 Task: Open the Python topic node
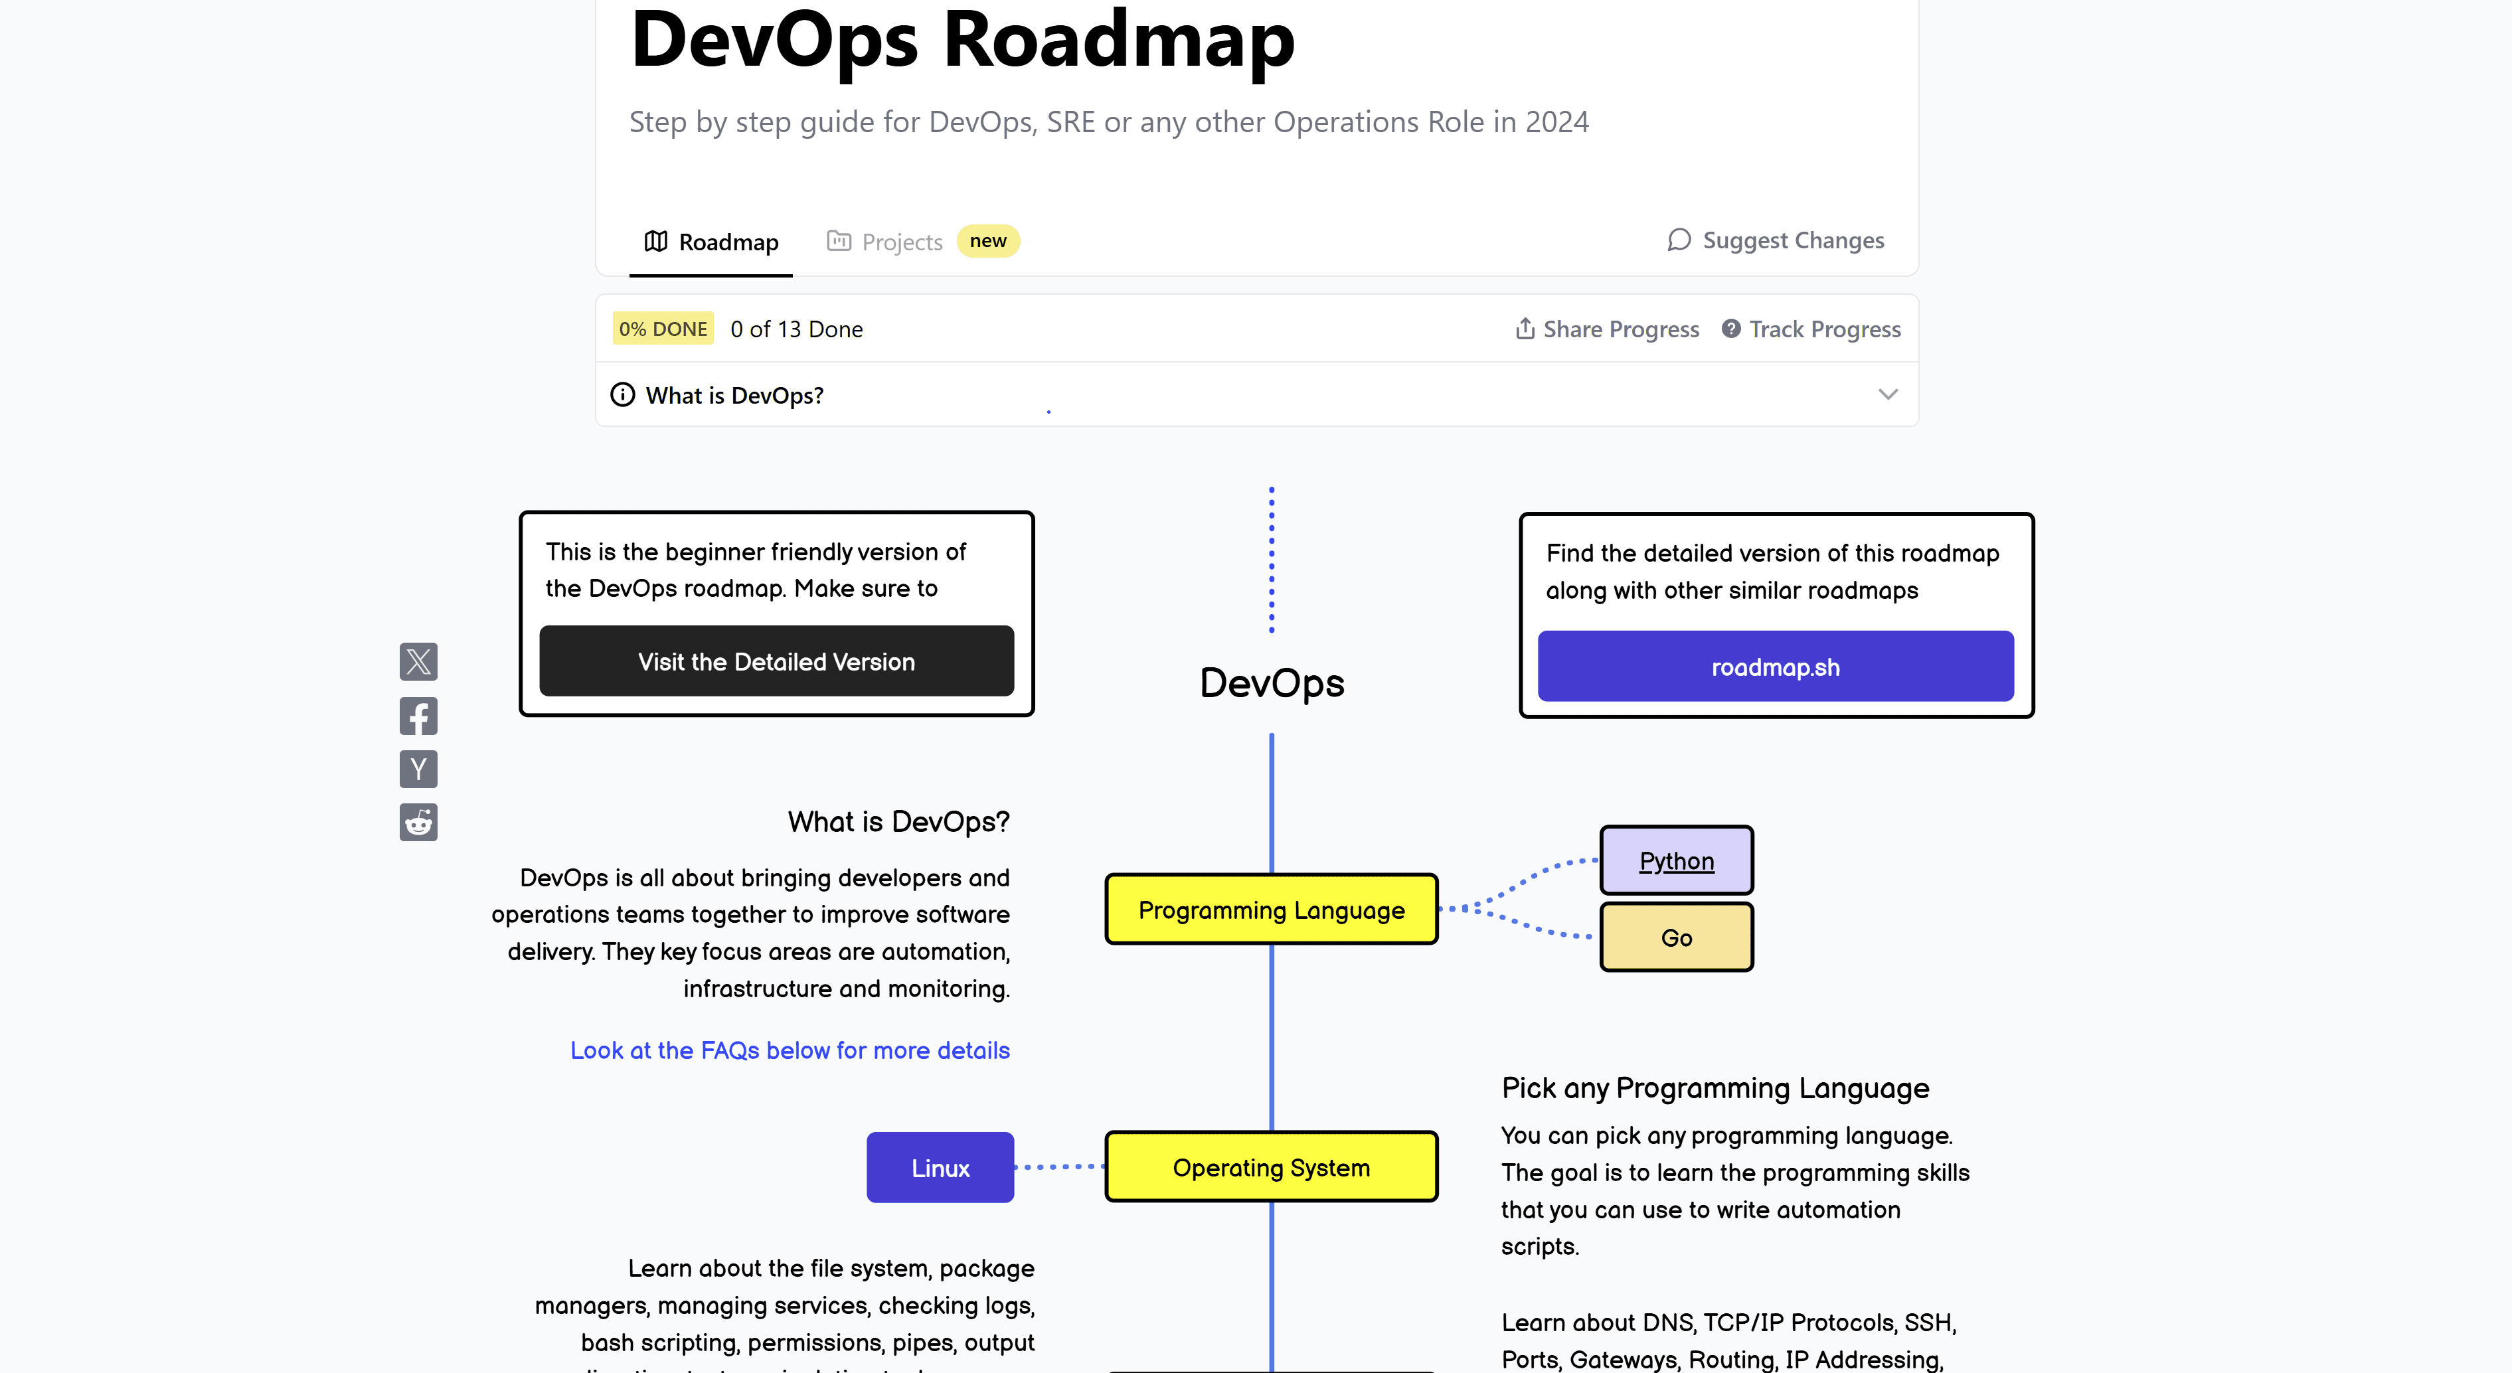1675,860
